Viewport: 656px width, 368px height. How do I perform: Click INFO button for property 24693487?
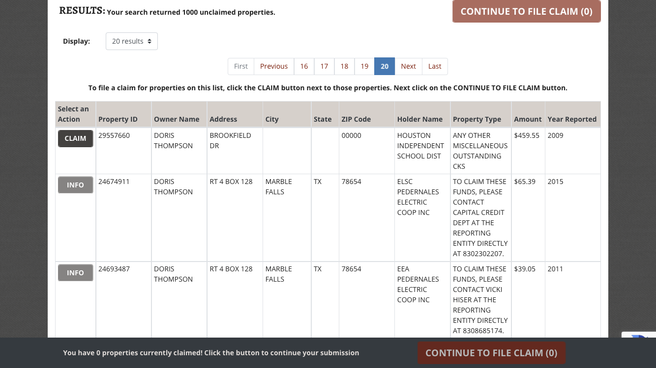tap(75, 273)
